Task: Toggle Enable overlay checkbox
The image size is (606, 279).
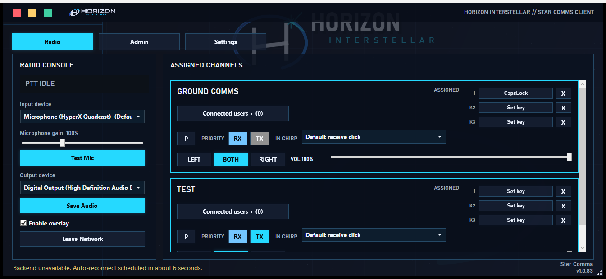Action: pyautogui.click(x=23, y=223)
